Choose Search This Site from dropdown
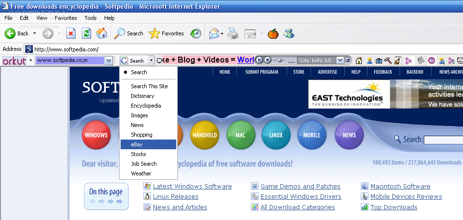 click(148, 86)
